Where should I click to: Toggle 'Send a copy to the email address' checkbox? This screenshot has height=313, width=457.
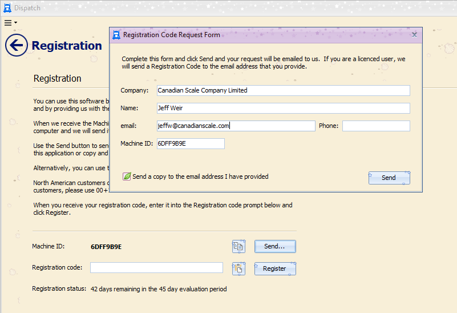point(127,176)
